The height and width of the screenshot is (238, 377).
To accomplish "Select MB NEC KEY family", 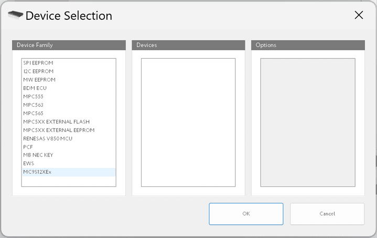I will coord(38,155).
